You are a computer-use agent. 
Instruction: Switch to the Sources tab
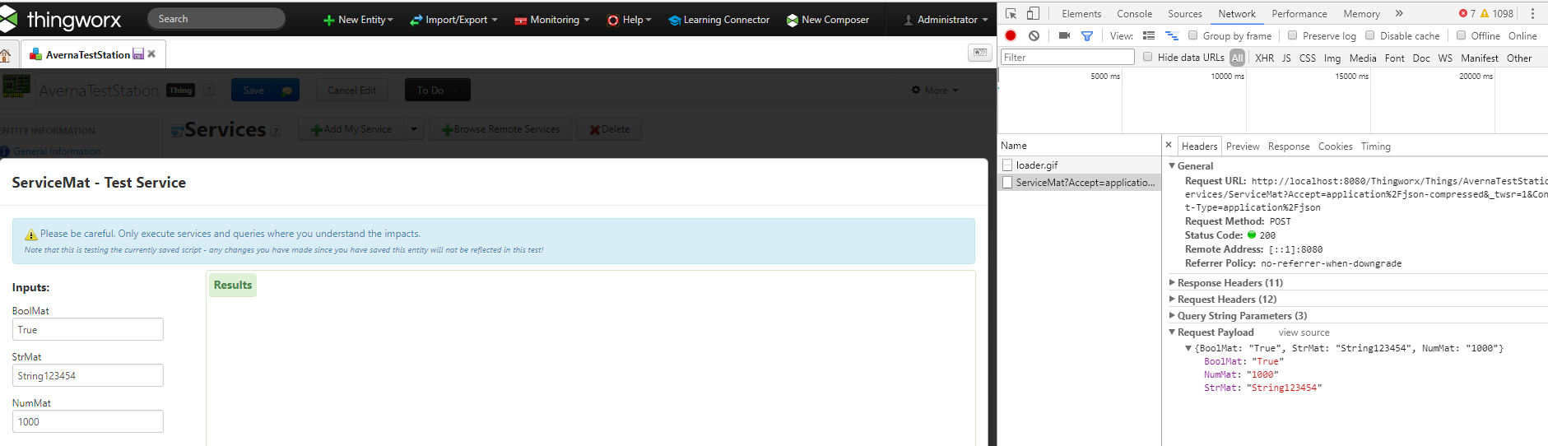(1185, 14)
